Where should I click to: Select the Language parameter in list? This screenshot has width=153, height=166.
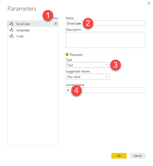pyautogui.click(x=33, y=30)
